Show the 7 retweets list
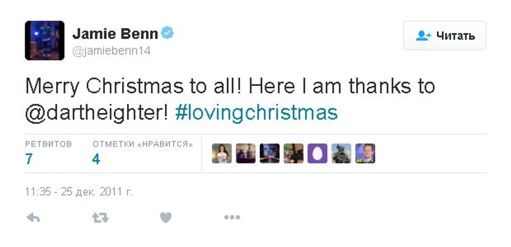Screen dimensions: 511x247 tap(29, 159)
